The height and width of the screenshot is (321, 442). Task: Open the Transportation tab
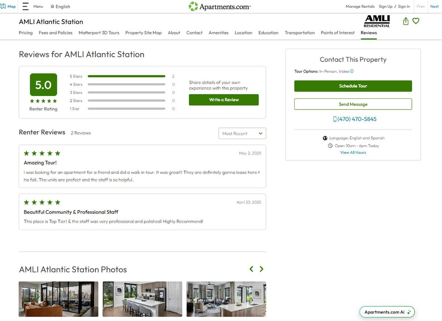pyautogui.click(x=300, y=33)
